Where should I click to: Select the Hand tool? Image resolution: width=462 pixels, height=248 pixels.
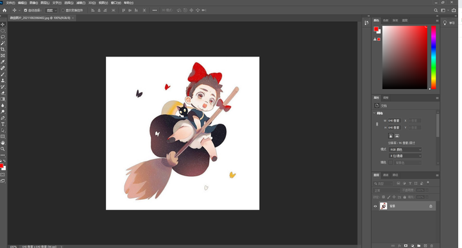(3, 143)
